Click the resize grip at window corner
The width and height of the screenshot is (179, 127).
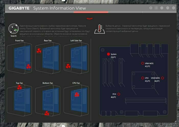(x=175, y=122)
